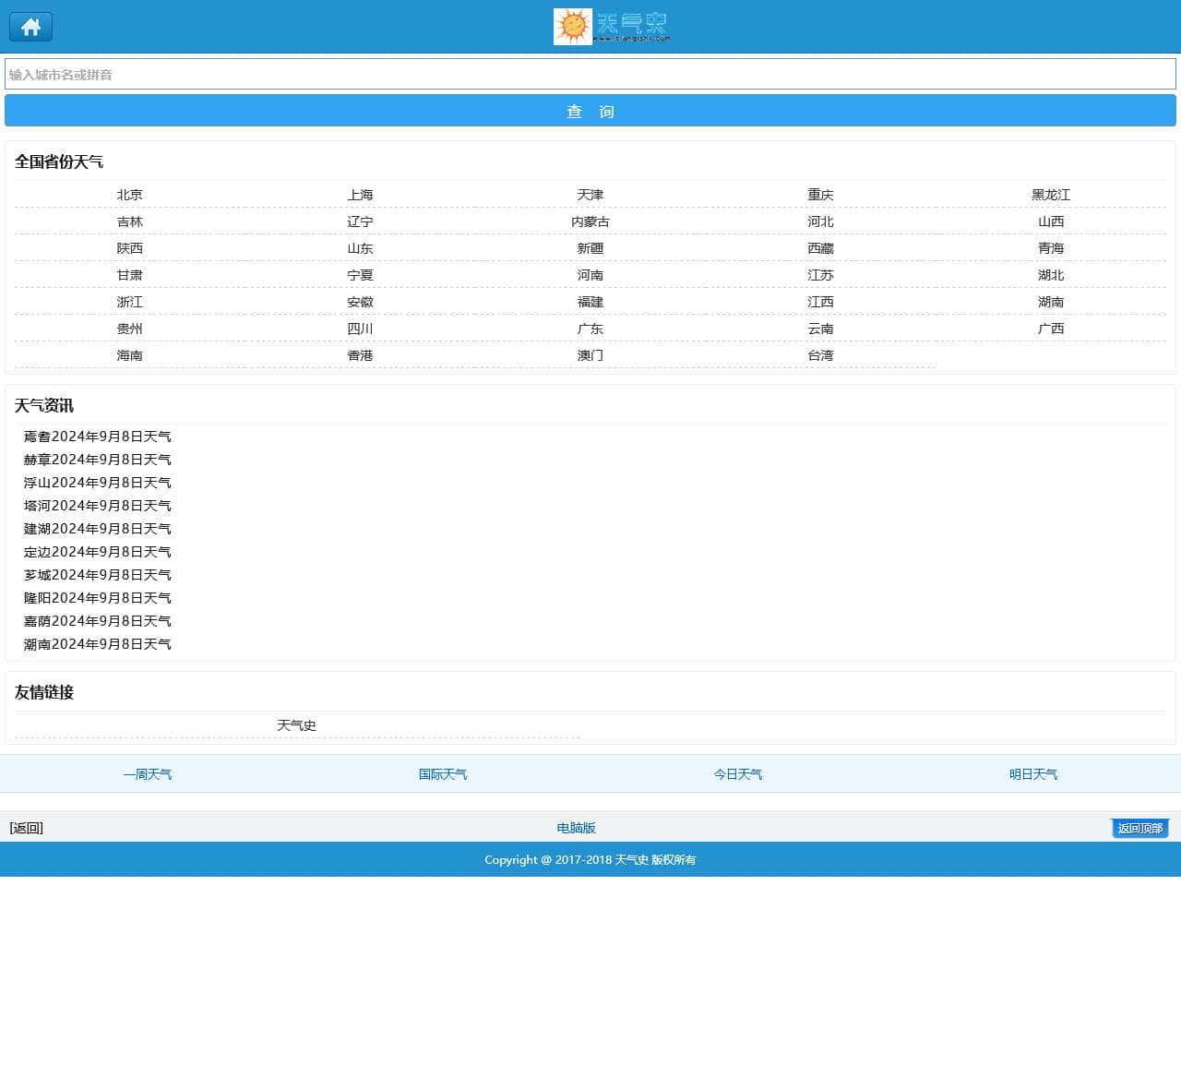Open 焉耆2024年9月8日天气 article

coord(98,437)
